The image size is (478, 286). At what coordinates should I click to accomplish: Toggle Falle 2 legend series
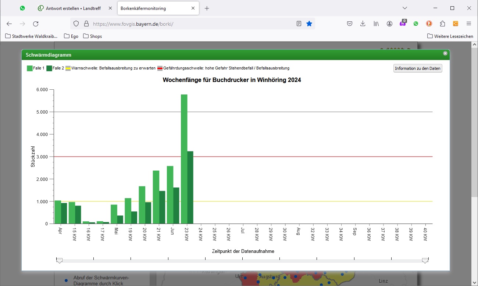[x=55, y=68]
